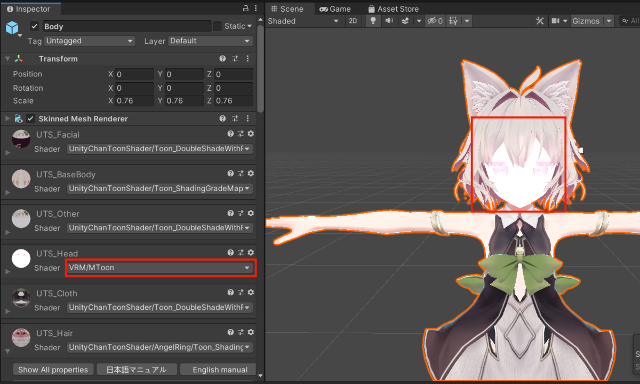The height and width of the screenshot is (384, 640).
Task: Click the Show All properties button
Action: [x=53, y=370]
